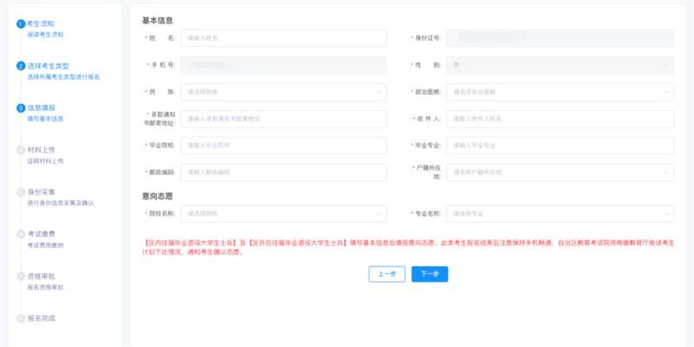694x347 pixels.
Task: Expand the 专业名称 dropdown arrow
Action: [666, 213]
